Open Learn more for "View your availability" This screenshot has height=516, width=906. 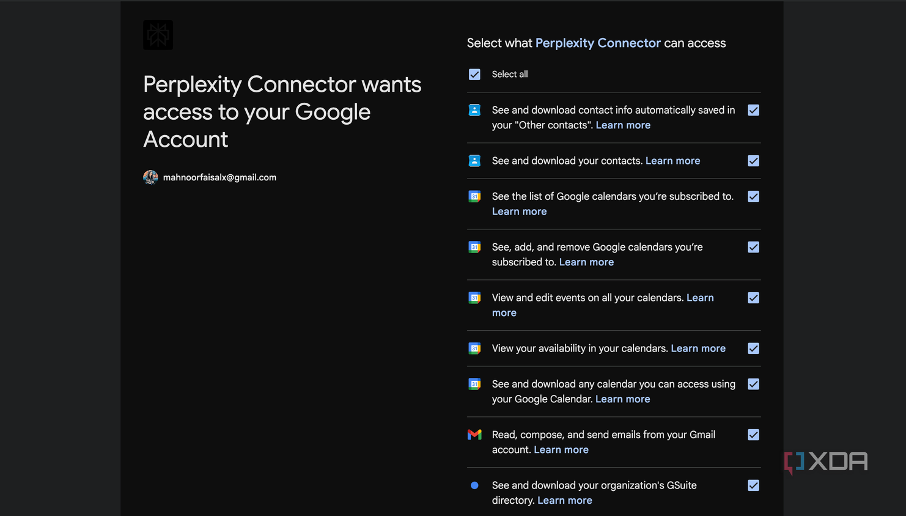point(698,348)
